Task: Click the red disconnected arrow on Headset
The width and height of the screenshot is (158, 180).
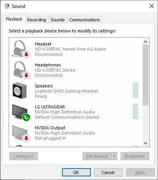Action: (26, 54)
